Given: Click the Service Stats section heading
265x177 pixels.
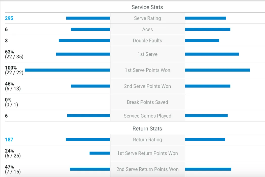Looking at the screenshot, I should coord(147,7).
